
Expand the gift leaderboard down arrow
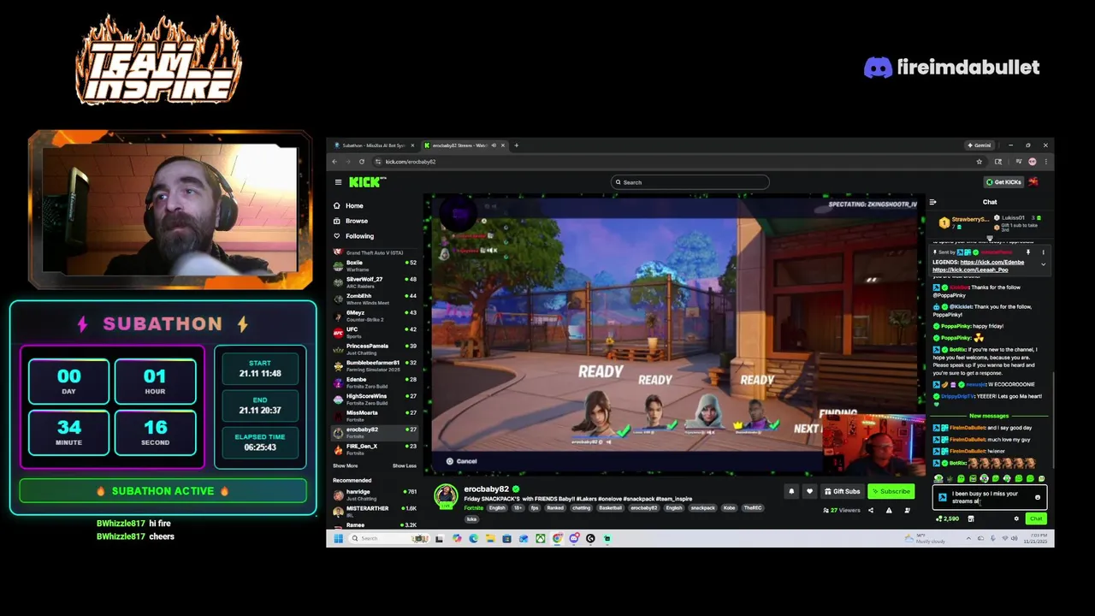pyautogui.click(x=990, y=239)
